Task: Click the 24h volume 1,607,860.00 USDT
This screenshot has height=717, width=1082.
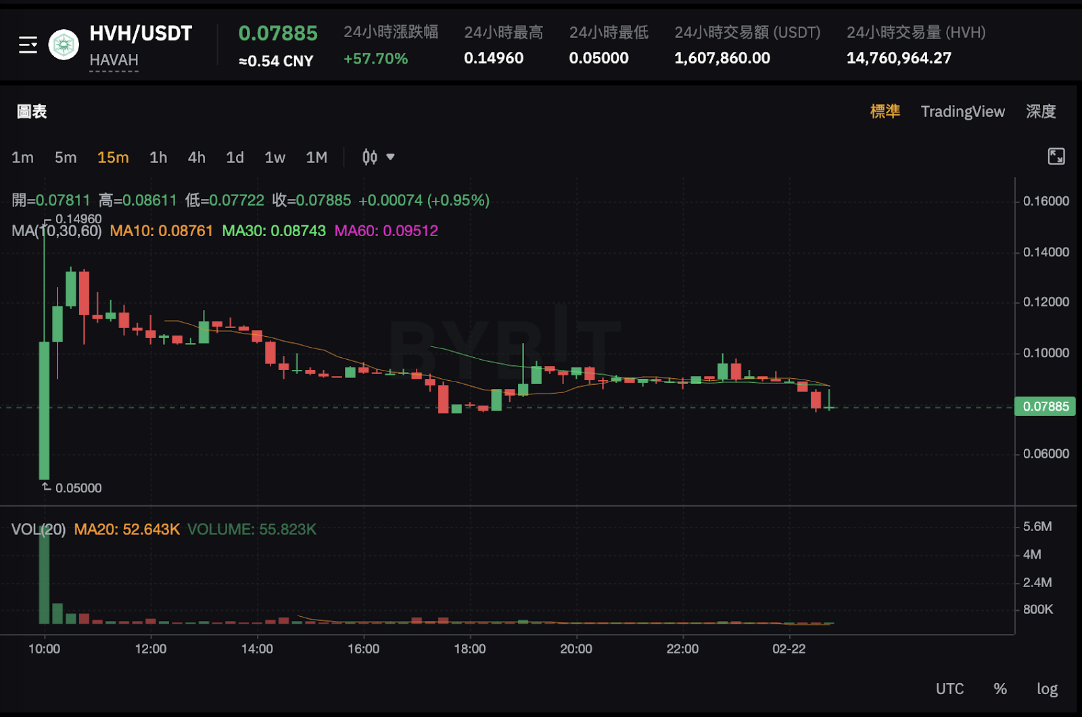Action: (x=722, y=58)
